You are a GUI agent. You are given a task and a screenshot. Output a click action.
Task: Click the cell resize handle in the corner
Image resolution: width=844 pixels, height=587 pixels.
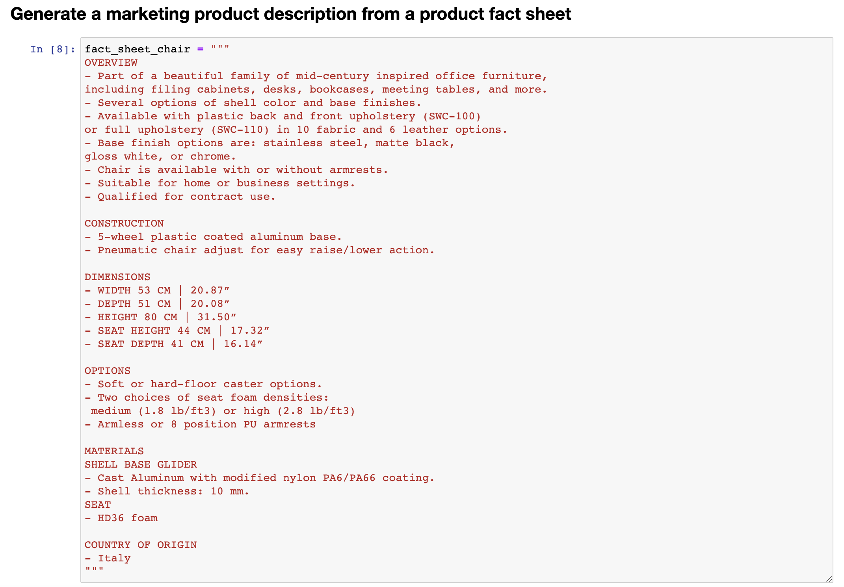tap(829, 579)
